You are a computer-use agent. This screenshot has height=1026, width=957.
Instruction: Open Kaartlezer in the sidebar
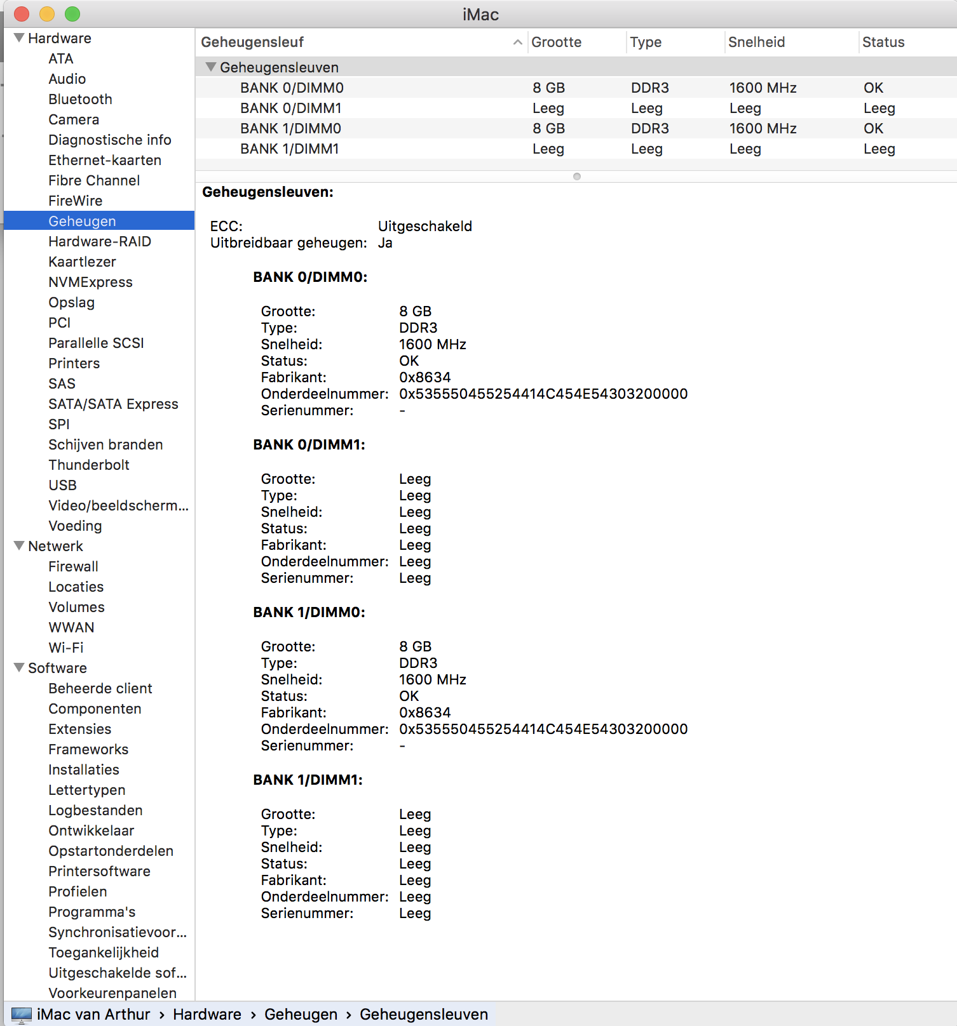(83, 262)
